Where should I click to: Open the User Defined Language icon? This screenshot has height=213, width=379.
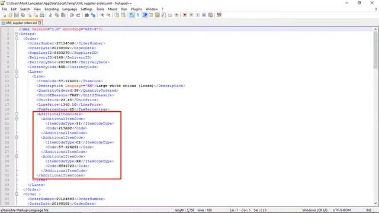coord(151,15)
